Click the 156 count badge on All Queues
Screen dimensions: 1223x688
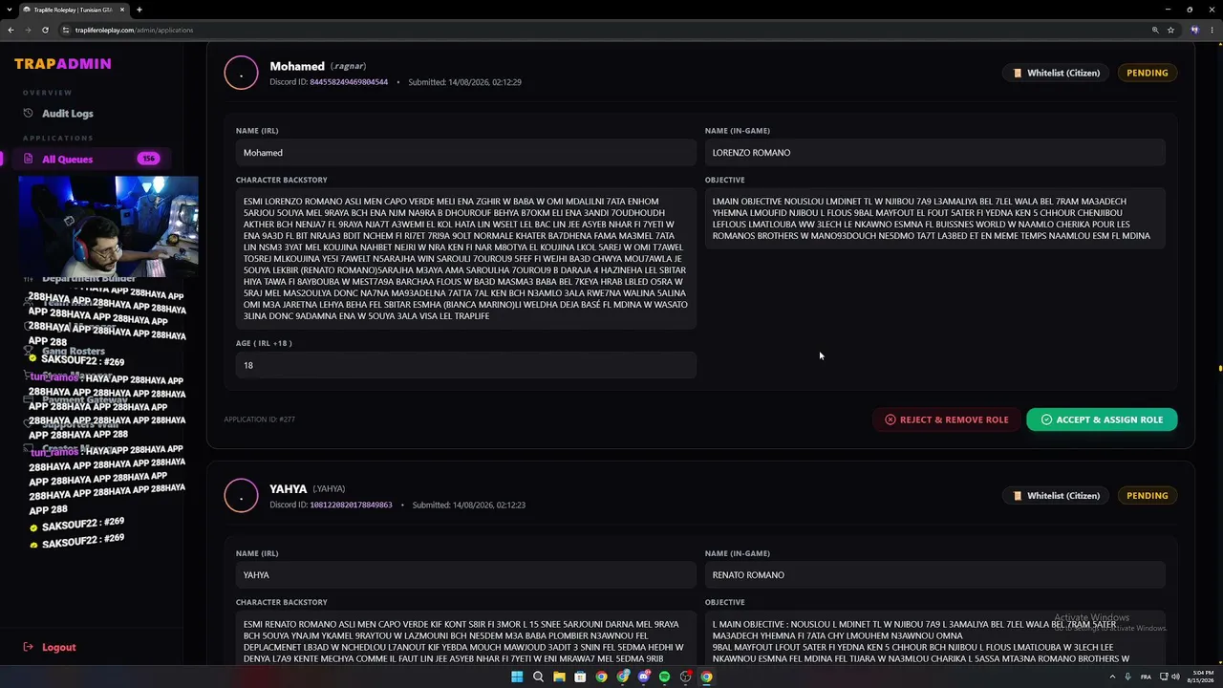(x=148, y=159)
